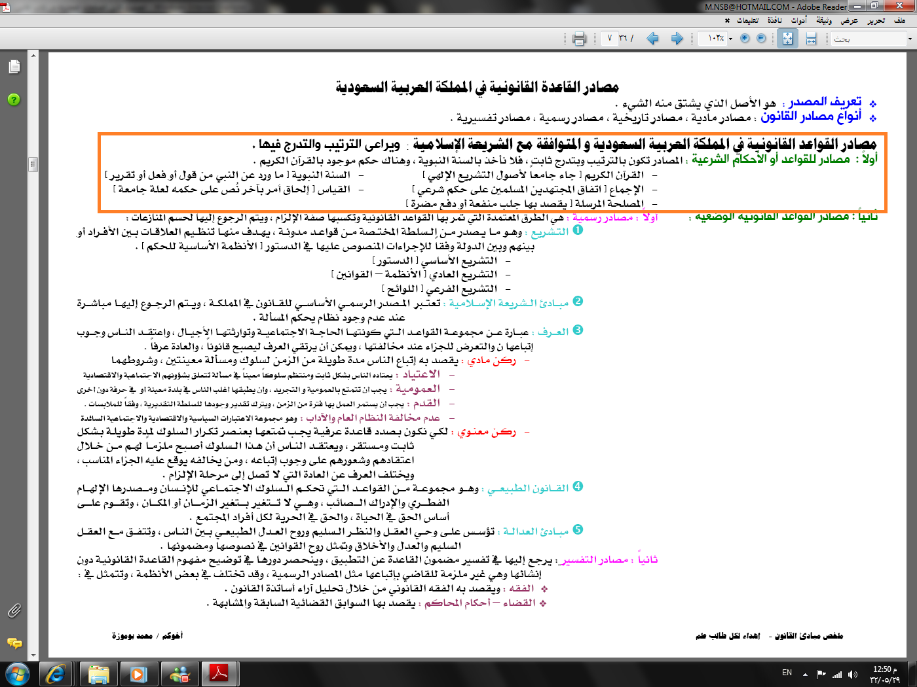Screen dimensions: 917x687
Task: Go to next page with right arrow
Action: click(677, 39)
